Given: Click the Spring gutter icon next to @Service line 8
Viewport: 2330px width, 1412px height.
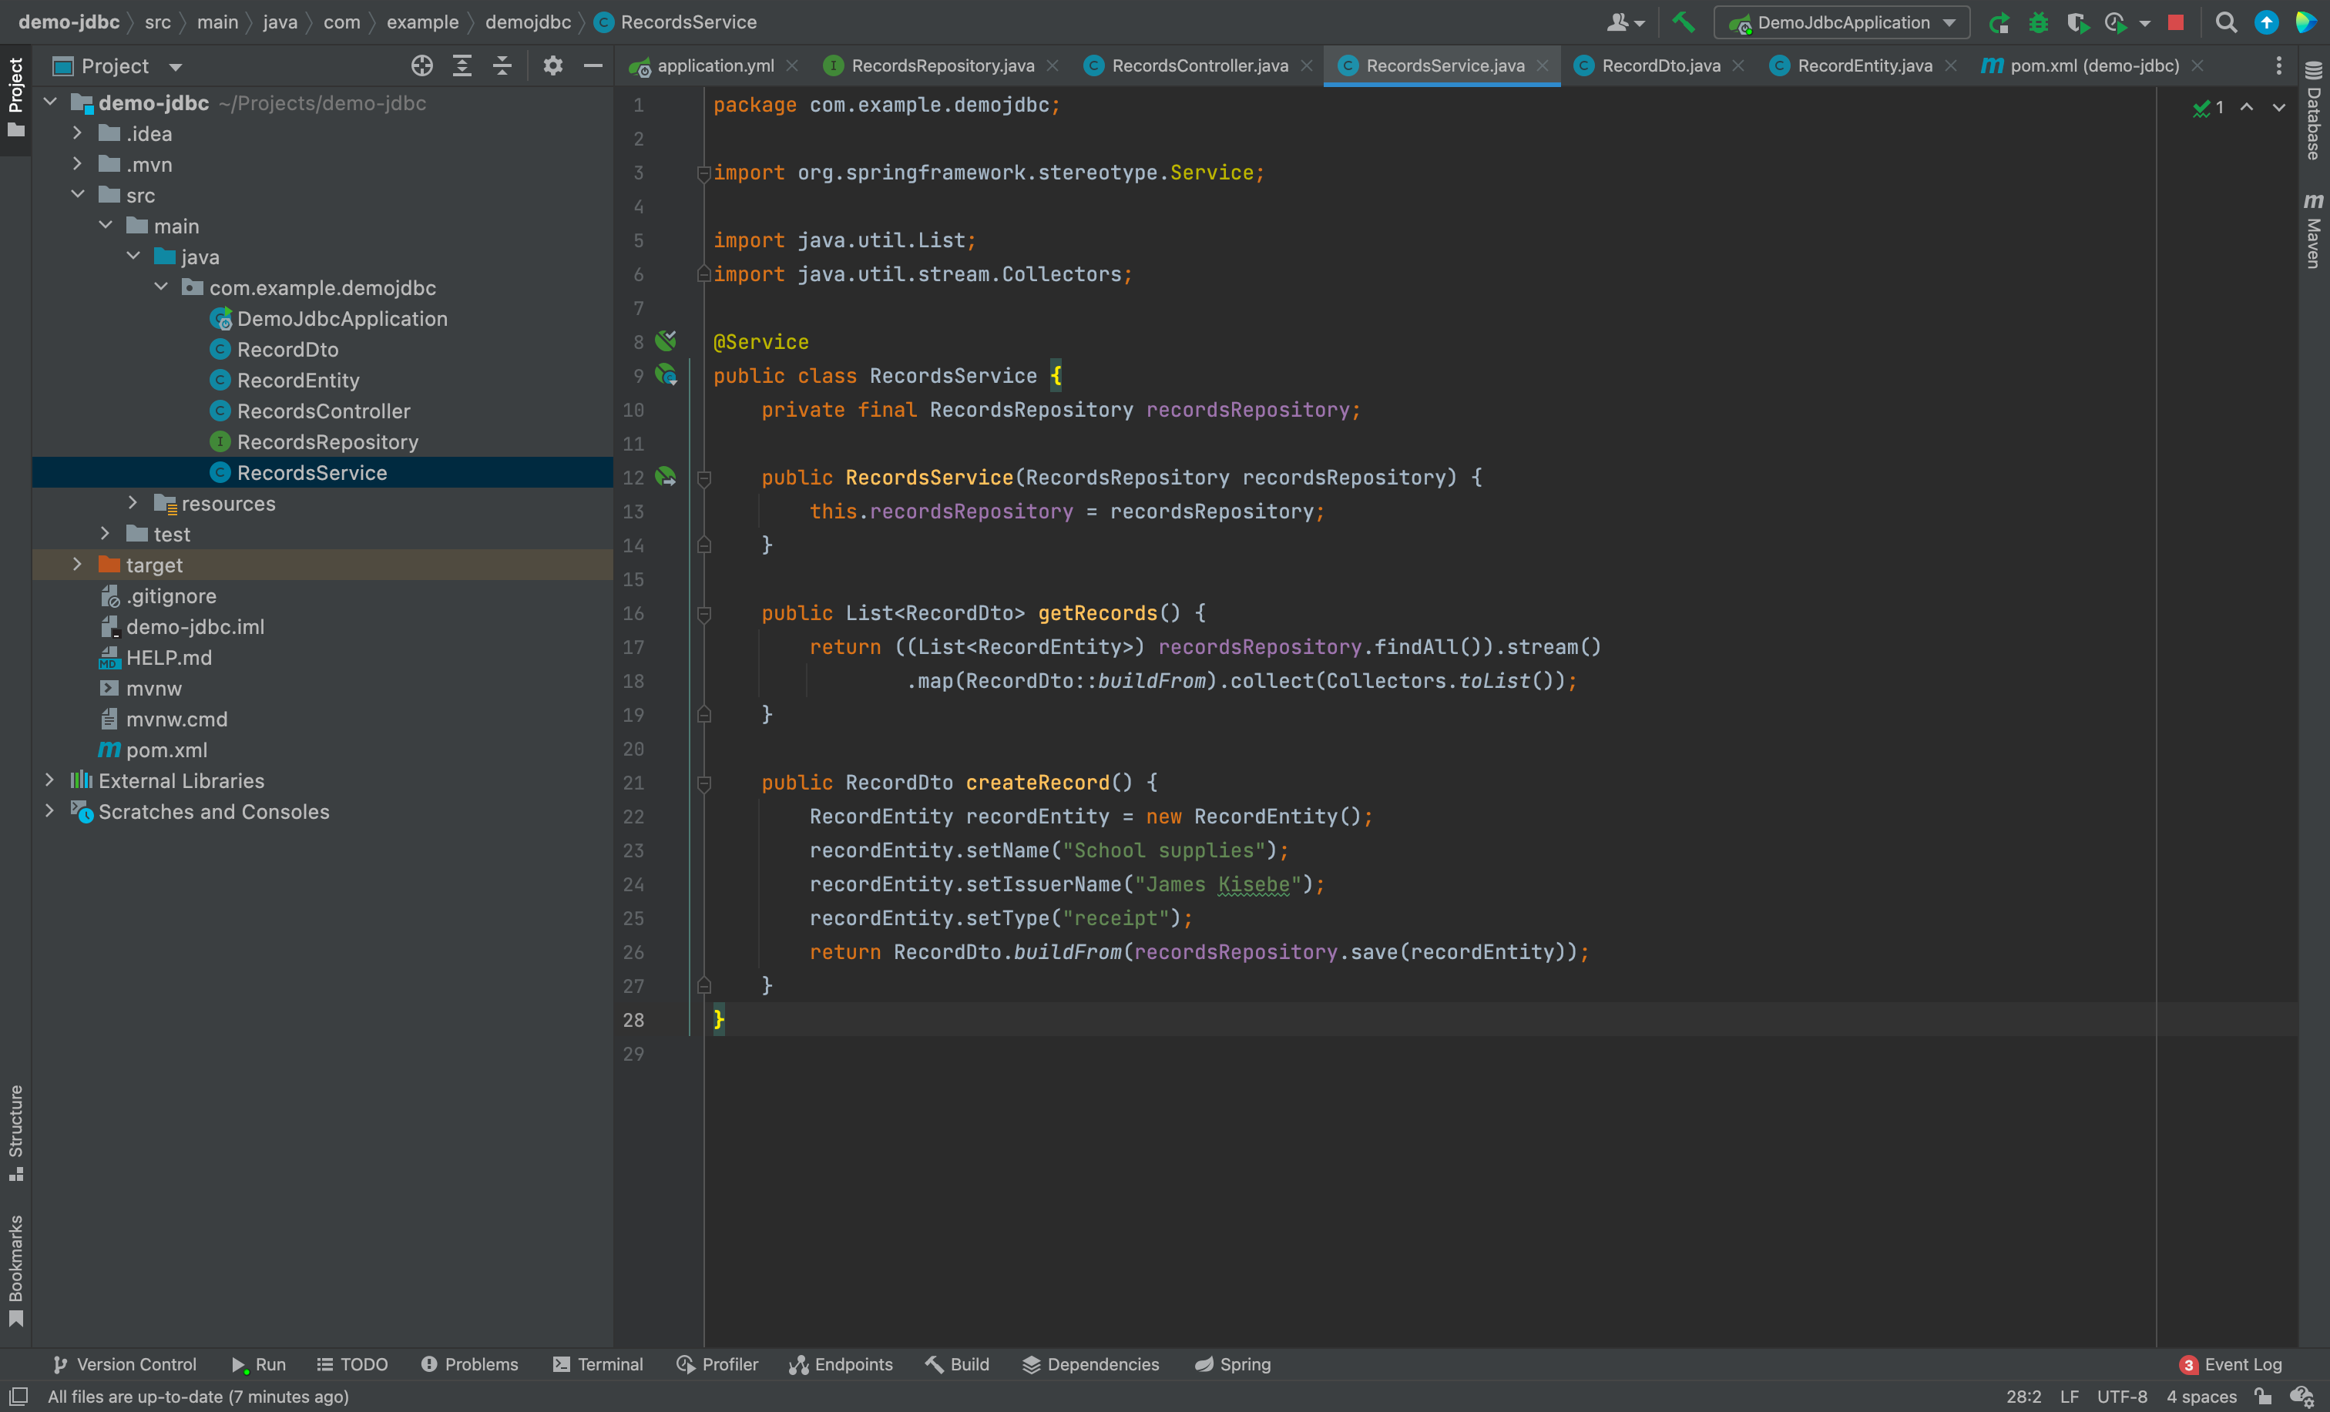Looking at the screenshot, I should [x=666, y=340].
